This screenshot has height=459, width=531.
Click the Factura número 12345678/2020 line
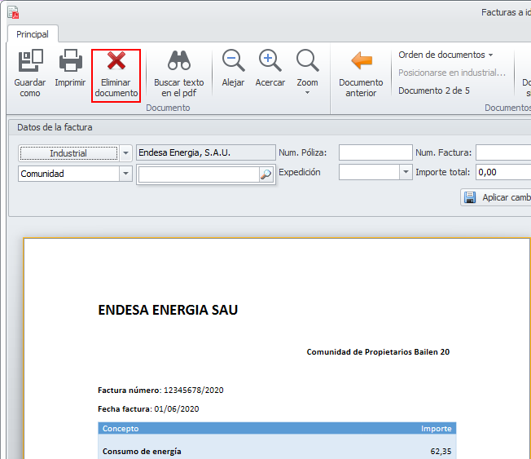tap(160, 391)
